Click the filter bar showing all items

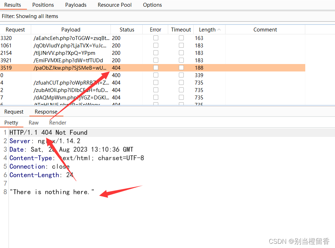coord(167,16)
